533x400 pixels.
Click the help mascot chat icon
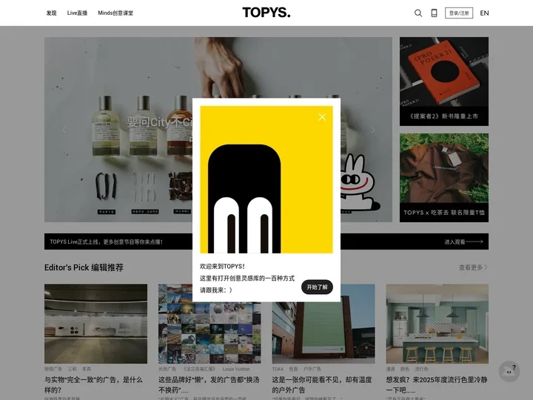point(509,371)
